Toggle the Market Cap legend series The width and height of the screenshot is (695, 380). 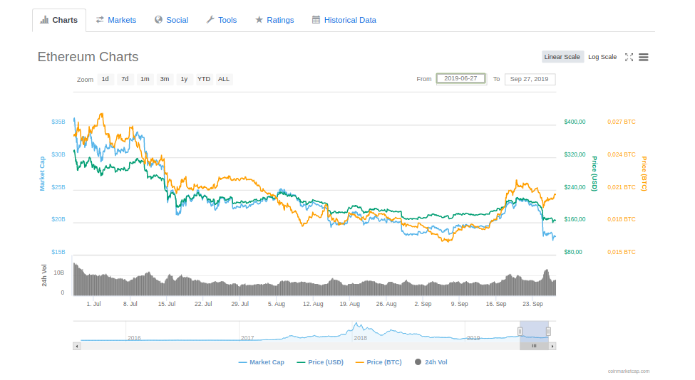pos(262,362)
